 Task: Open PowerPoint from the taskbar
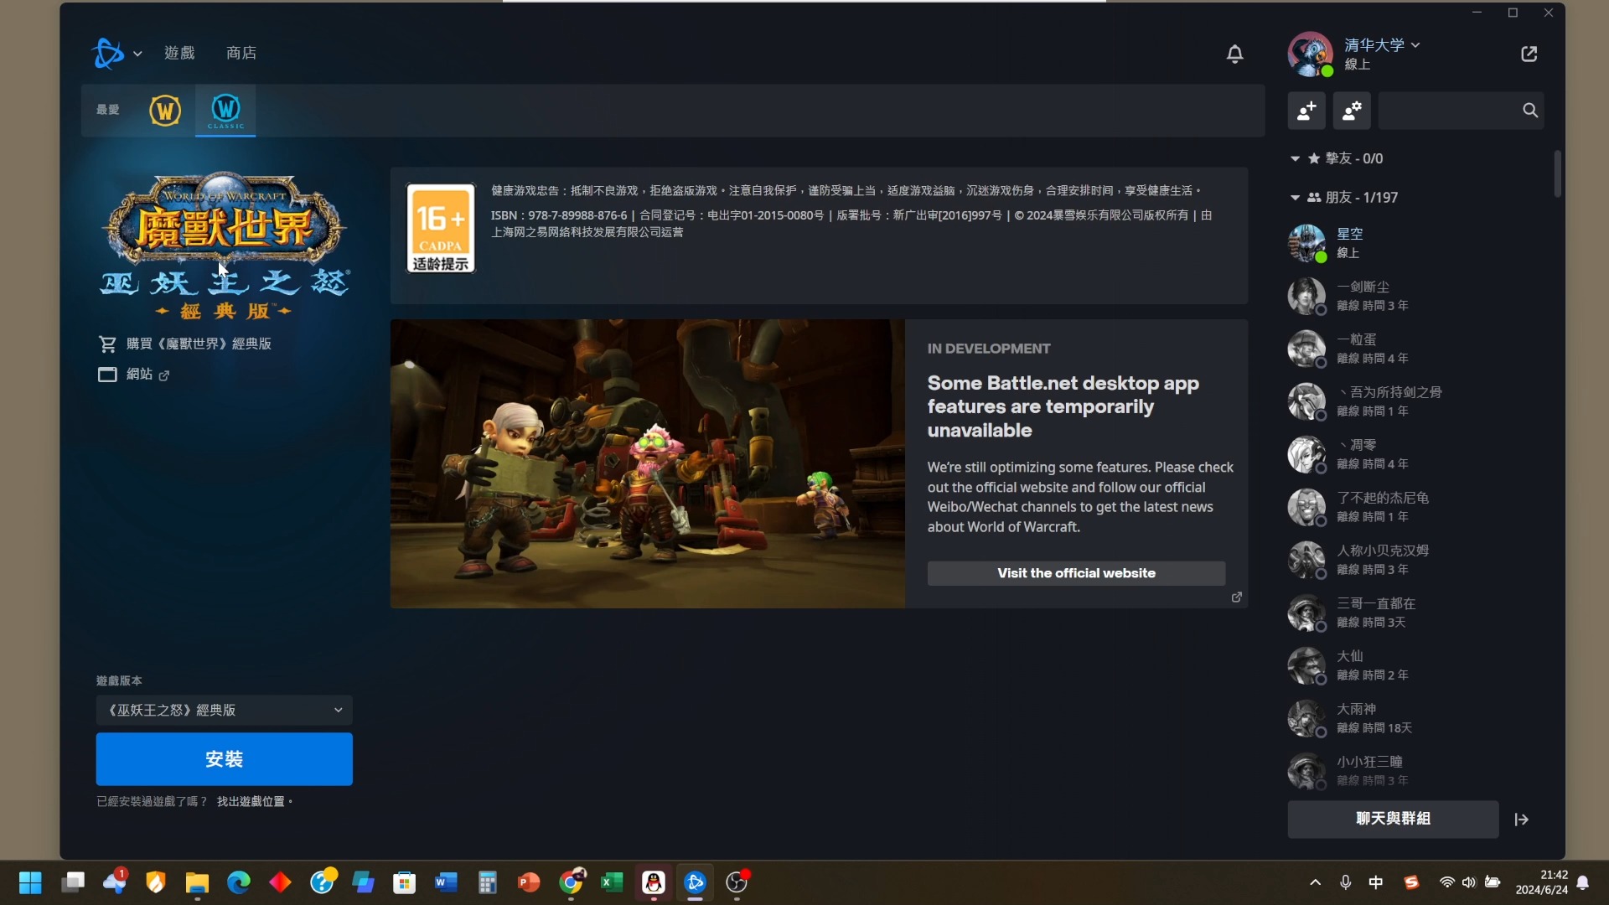coord(529,882)
